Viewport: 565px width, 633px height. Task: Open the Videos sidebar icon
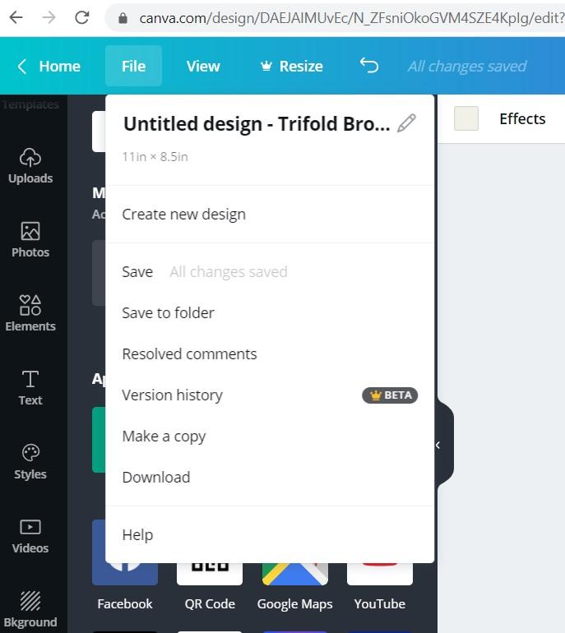coord(30,536)
